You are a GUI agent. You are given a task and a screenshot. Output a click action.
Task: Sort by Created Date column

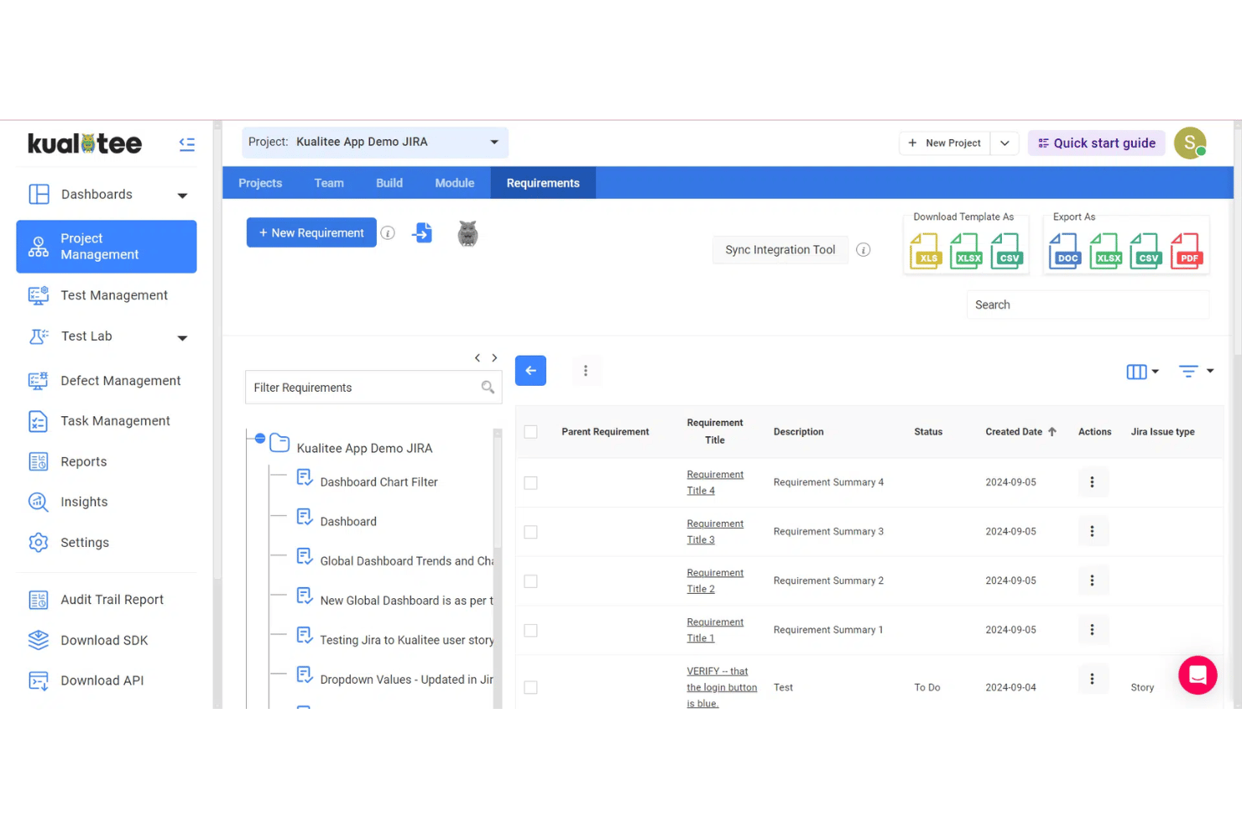point(1020,432)
